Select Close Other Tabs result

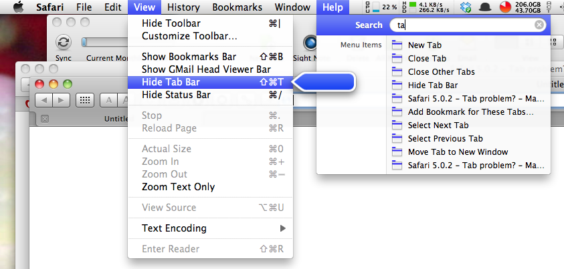pos(468,71)
